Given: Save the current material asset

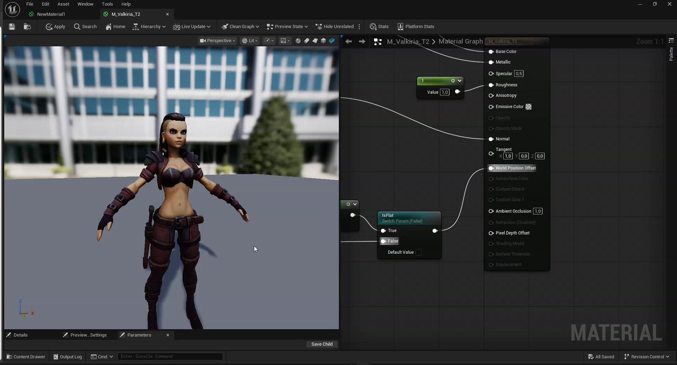Looking at the screenshot, I should [x=12, y=27].
